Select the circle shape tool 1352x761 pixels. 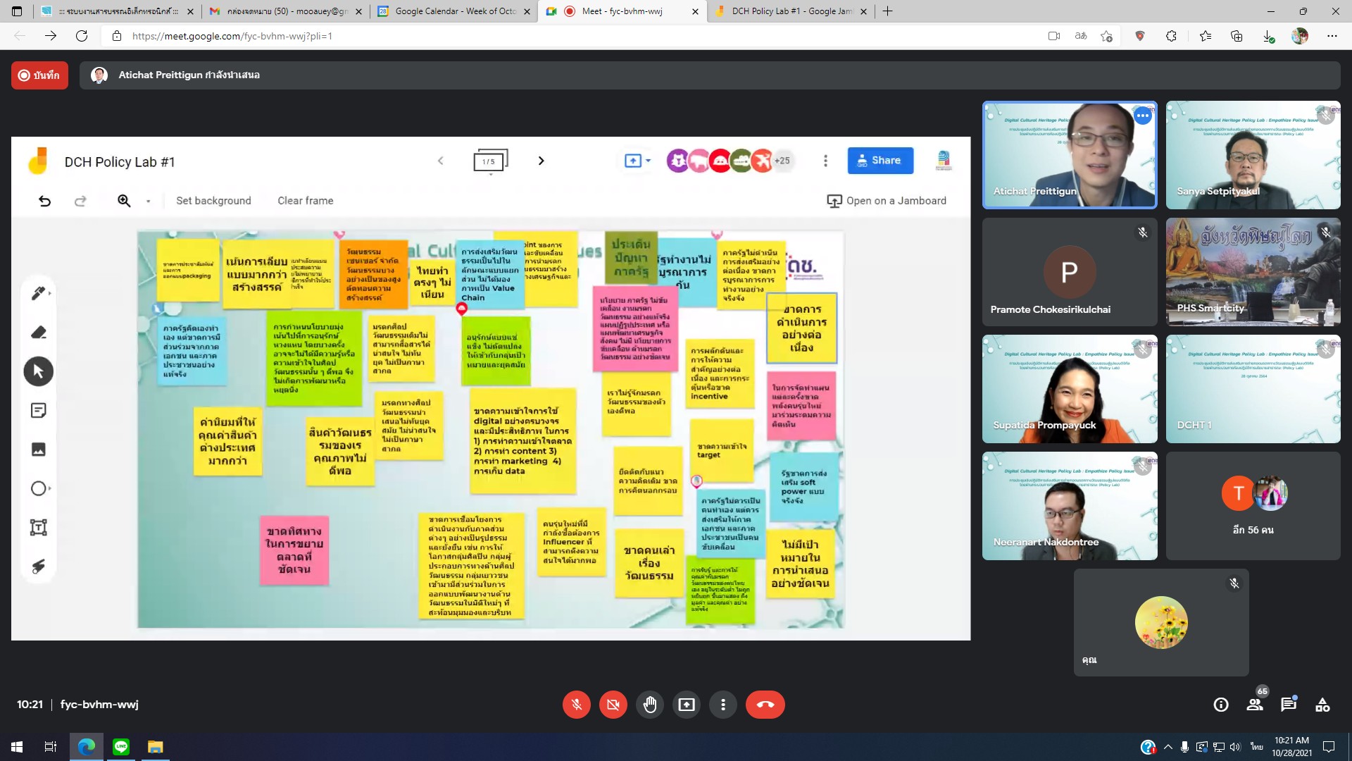[x=39, y=488]
